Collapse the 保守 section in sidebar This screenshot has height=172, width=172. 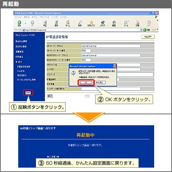point(19,62)
